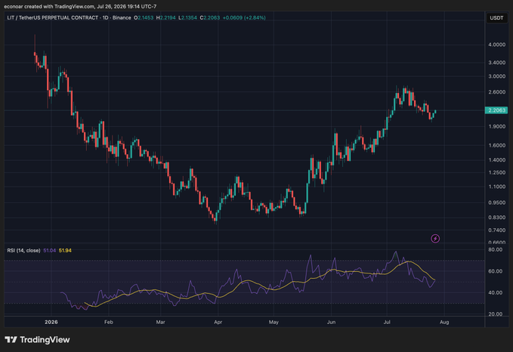Click the low price value 2.1354
Viewport: 513px width, 352px height.
[189, 17]
